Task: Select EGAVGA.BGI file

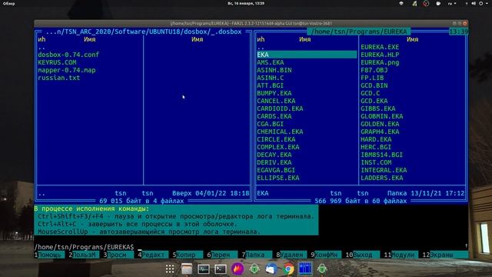Action: (276, 170)
